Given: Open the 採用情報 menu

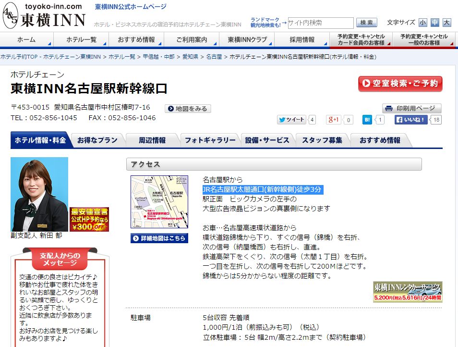Looking at the screenshot, I should 302,39.
